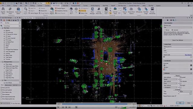Open the Photogrammetry ribbon tab
Screen dimensions: 193x109
(x=76, y=5)
